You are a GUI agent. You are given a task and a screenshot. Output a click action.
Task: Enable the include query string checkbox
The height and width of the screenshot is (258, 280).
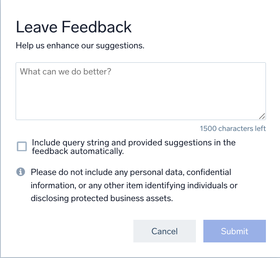tap(22, 147)
